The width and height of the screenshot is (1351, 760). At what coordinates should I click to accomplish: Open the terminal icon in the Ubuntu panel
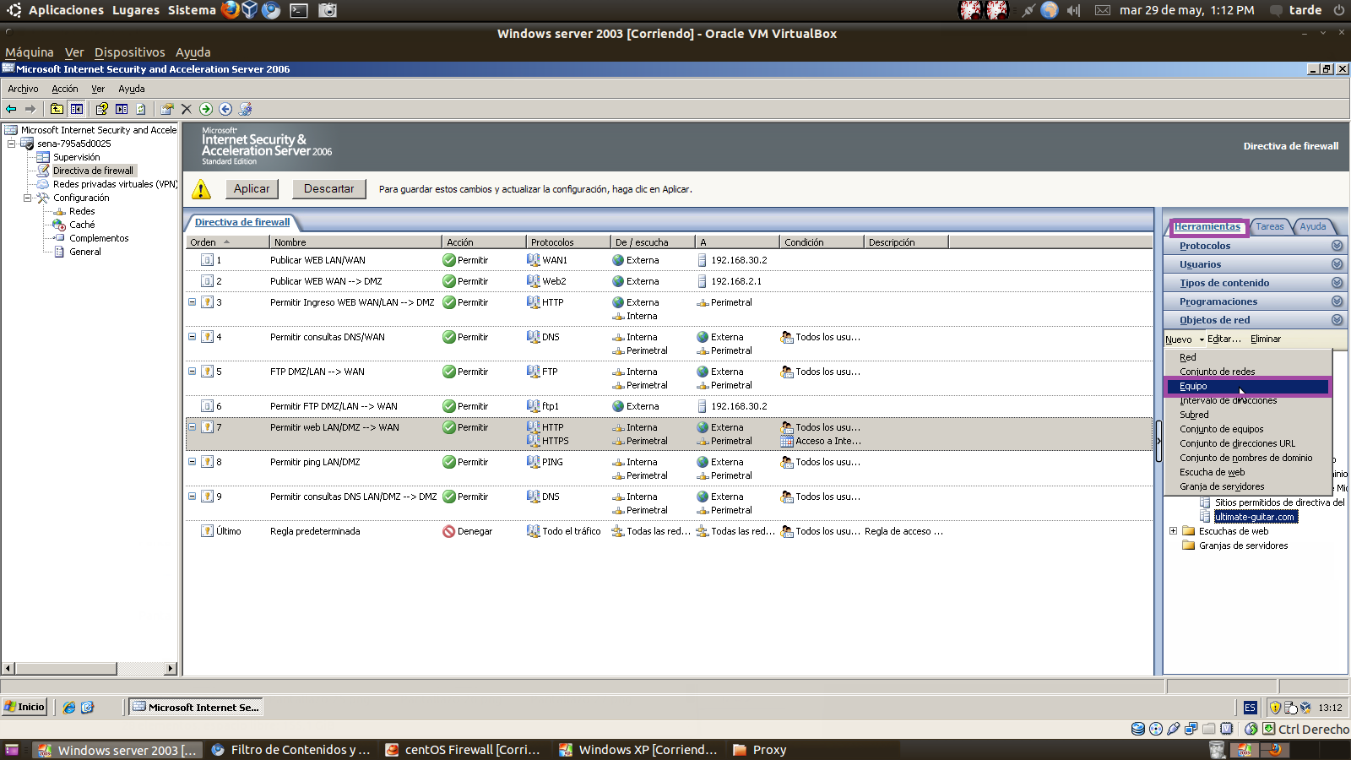click(299, 10)
